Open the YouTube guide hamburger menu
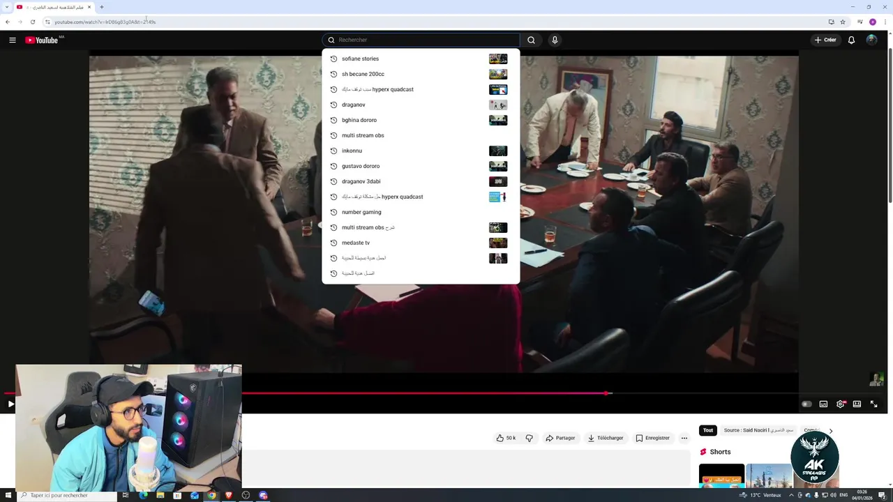 pos(12,40)
